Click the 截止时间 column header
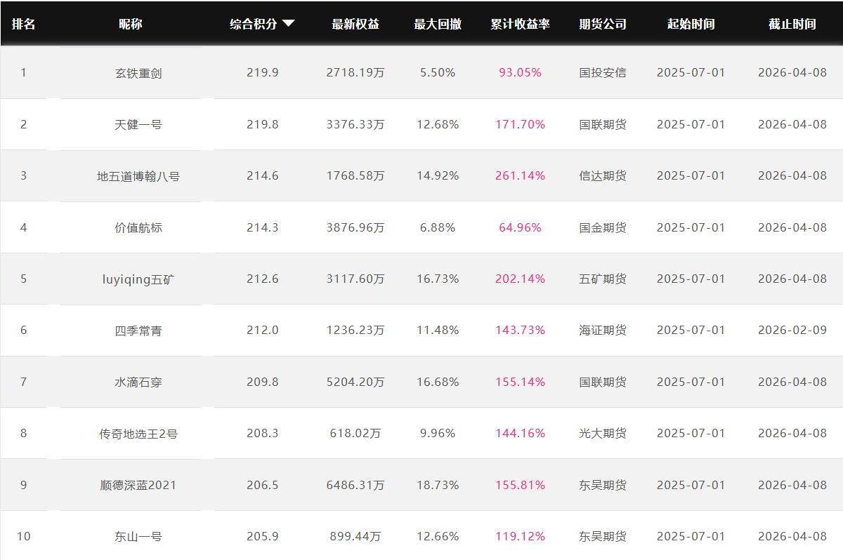 pos(792,24)
